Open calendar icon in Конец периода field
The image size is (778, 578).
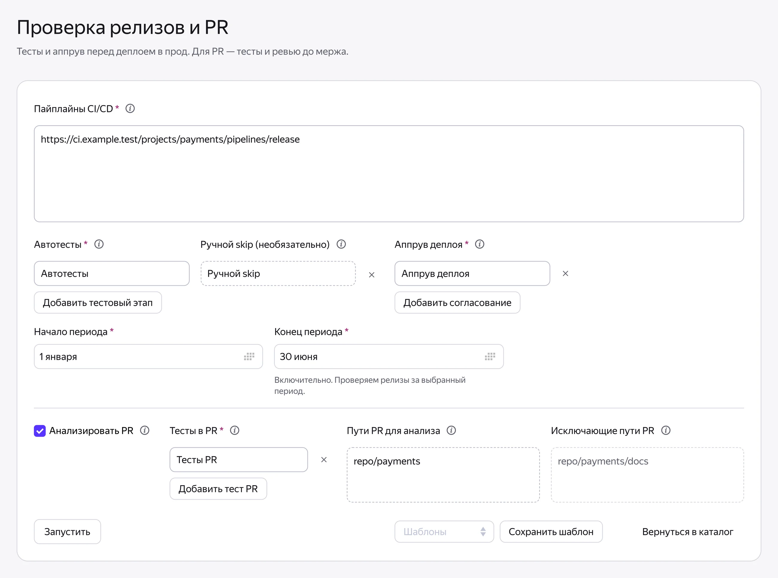490,356
